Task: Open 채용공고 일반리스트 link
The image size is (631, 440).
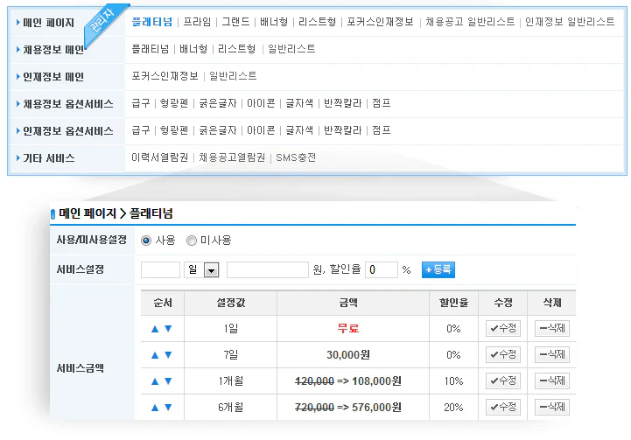Action: (470, 22)
